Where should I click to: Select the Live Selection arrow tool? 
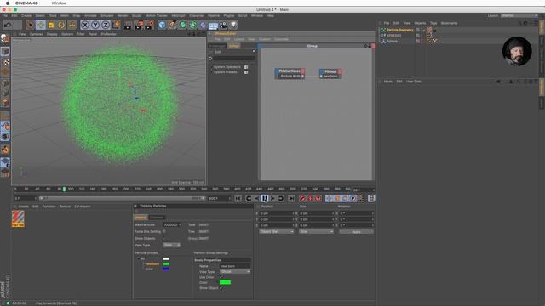[30, 25]
